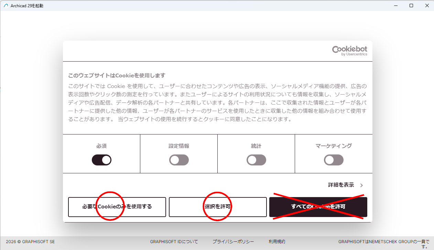Viewport: 434px width, 250px height.
Task: Open 利用規約 link in footer
Action: pos(277,242)
